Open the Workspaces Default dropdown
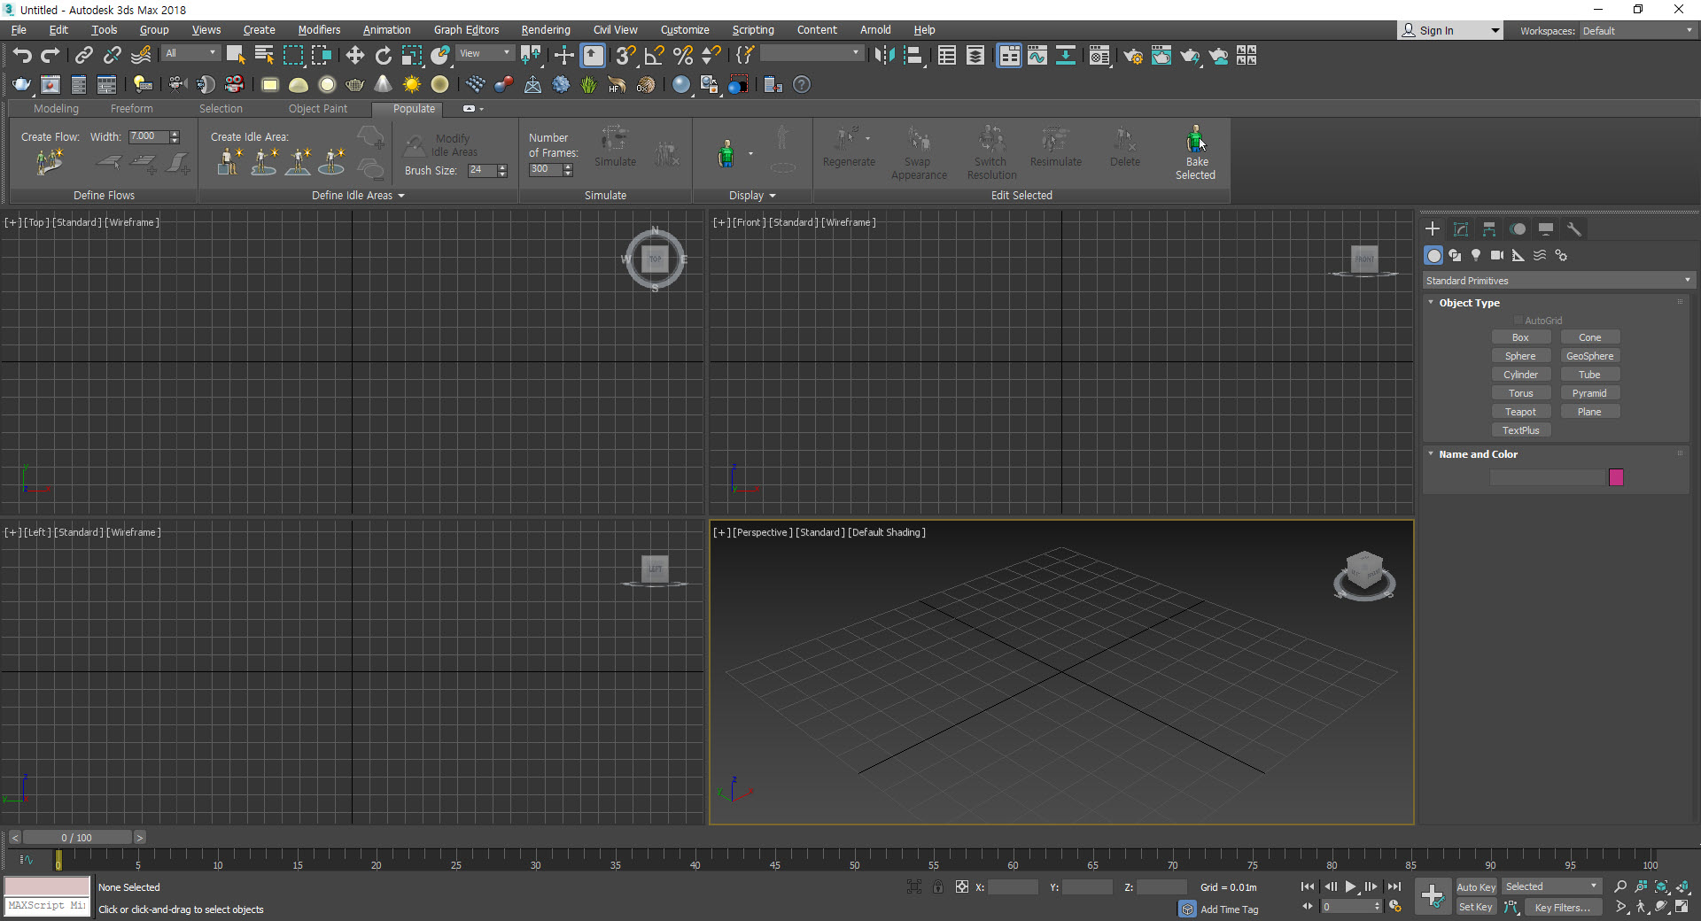1701x921 pixels. pyautogui.click(x=1637, y=31)
